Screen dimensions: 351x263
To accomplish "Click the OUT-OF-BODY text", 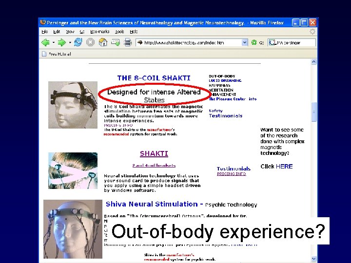I will click(x=222, y=76).
